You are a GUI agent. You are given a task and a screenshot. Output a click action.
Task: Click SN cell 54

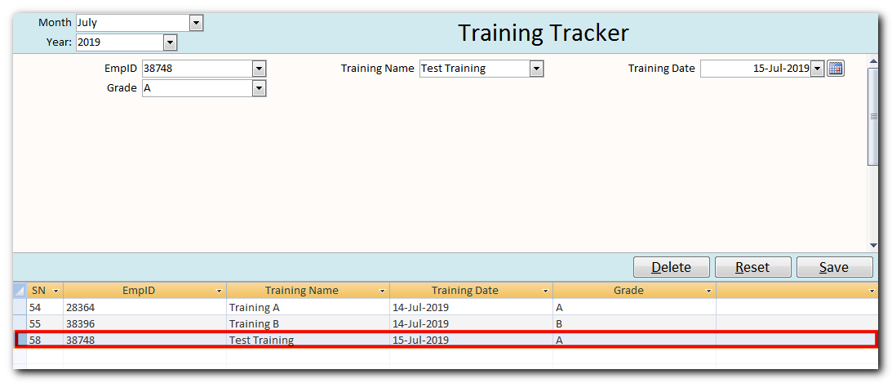pyautogui.click(x=45, y=307)
